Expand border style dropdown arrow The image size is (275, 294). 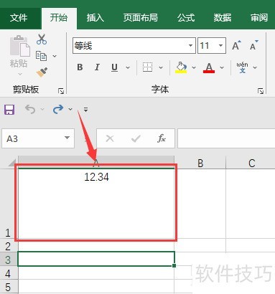161,67
